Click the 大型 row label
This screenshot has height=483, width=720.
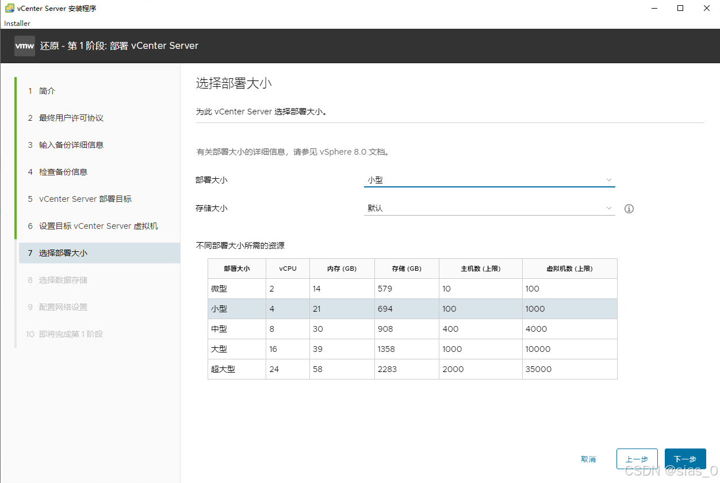click(219, 349)
